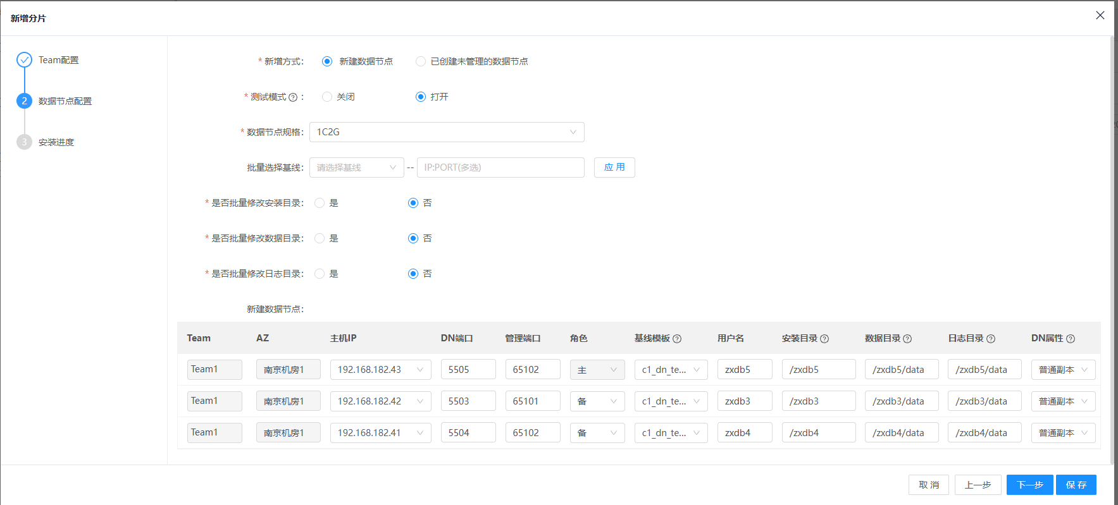Open host IP dropdown showing 192.168.182.43
The width and height of the screenshot is (1118, 505).
click(x=381, y=370)
